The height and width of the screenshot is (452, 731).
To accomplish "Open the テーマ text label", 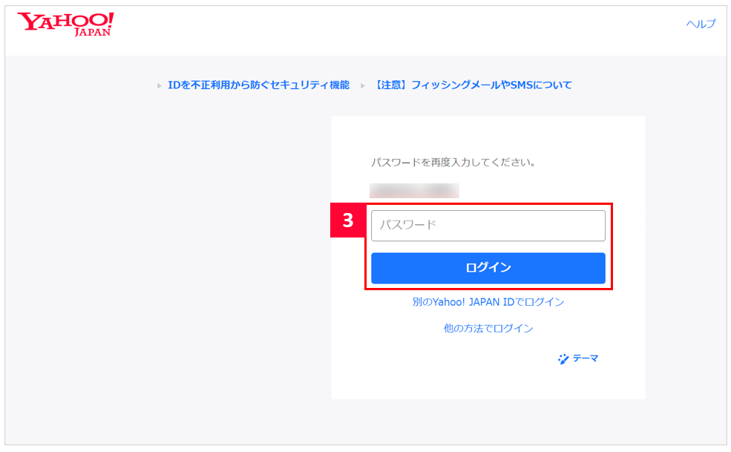I will point(585,358).
